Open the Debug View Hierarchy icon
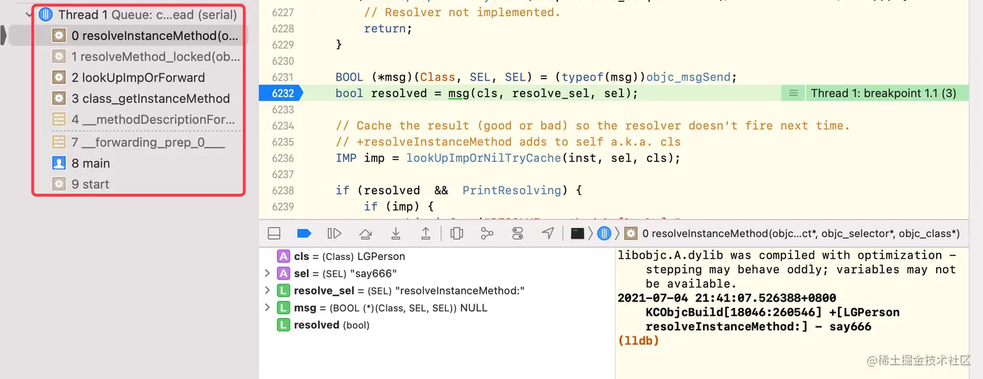Image resolution: width=983 pixels, height=379 pixels. (x=456, y=233)
